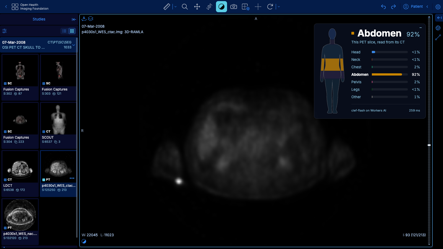The image size is (443, 249).
Task: Click the viewport layers icon
Action: (91, 19)
